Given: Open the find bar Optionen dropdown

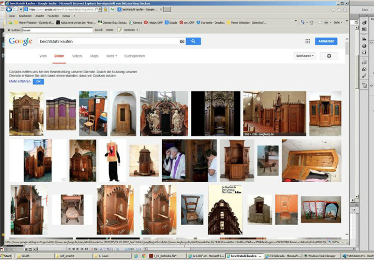Looking at the screenshot, I should [131, 30].
